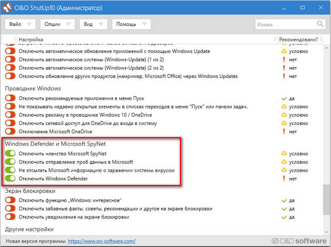Toggle ads in Windows 10 / OneDrive explorer
331x247 pixels.
(x=10, y=115)
